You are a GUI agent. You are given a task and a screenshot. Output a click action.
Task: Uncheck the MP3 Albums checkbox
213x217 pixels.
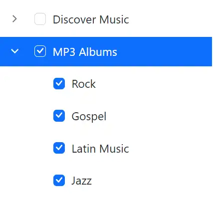(x=40, y=51)
